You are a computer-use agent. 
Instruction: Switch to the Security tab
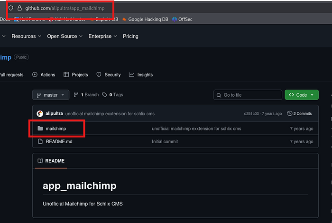(x=109, y=75)
